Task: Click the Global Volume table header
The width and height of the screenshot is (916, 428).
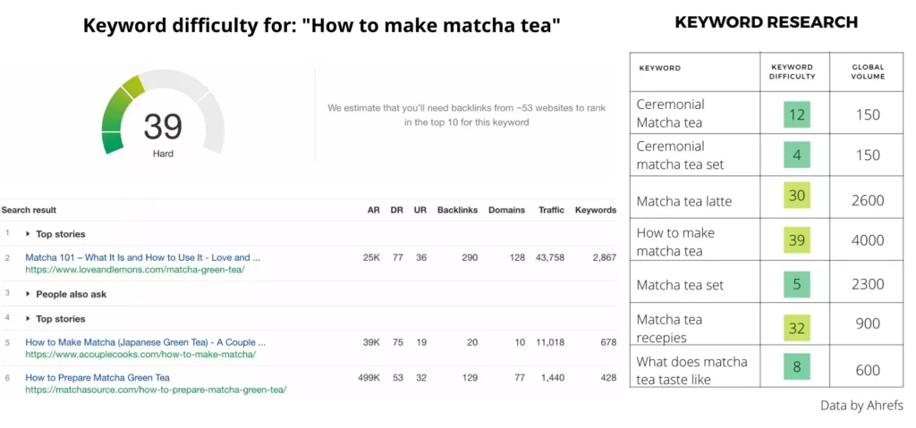Action: pos(867,71)
